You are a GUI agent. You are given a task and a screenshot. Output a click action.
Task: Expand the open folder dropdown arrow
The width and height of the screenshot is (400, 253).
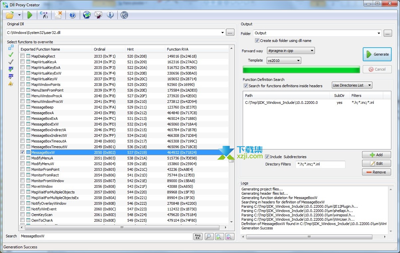[19, 15]
